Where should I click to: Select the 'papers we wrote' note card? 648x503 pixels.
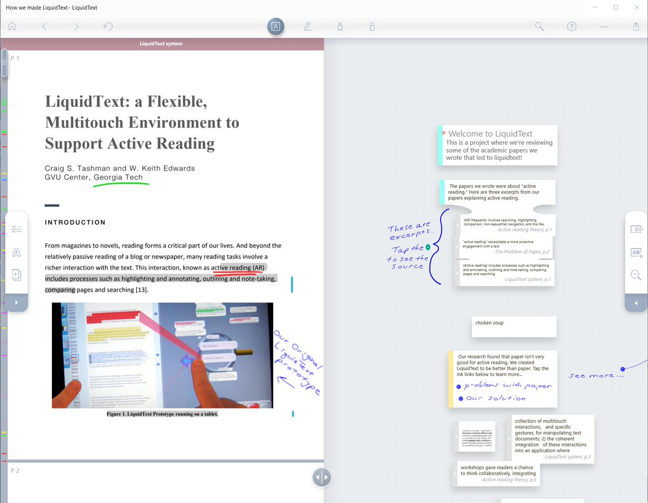click(497, 192)
